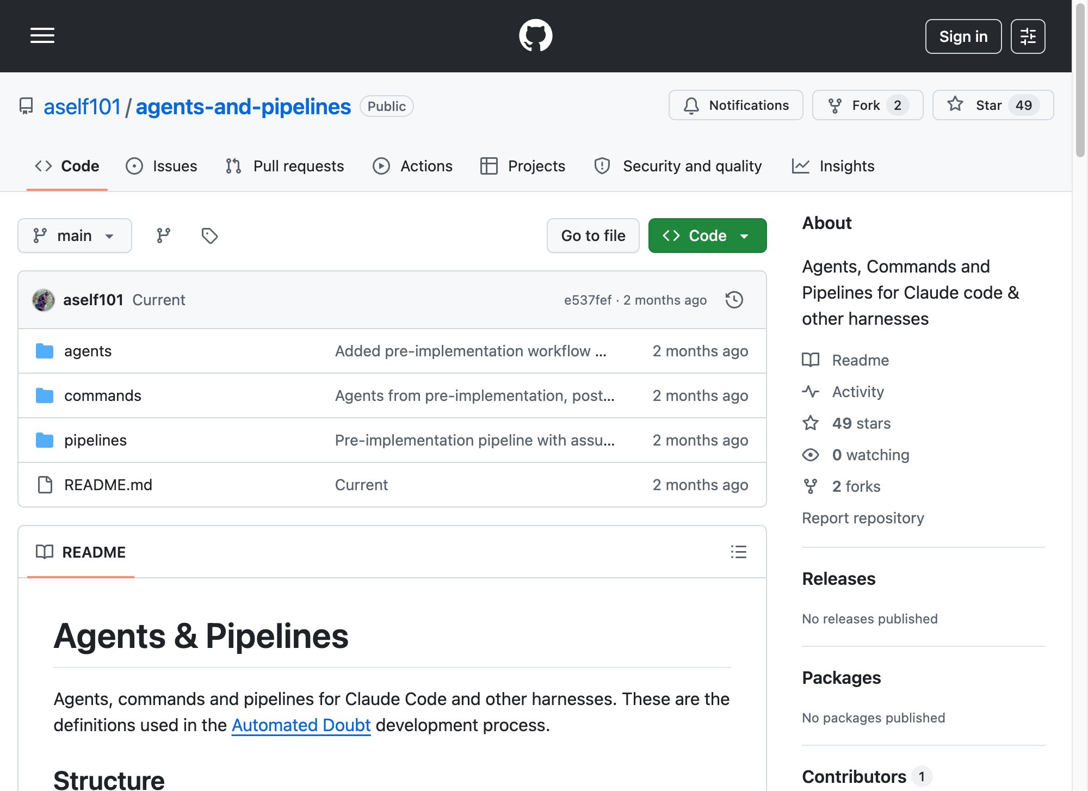
Task: Click 'Current' message in README.md row
Action: coord(361,485)
